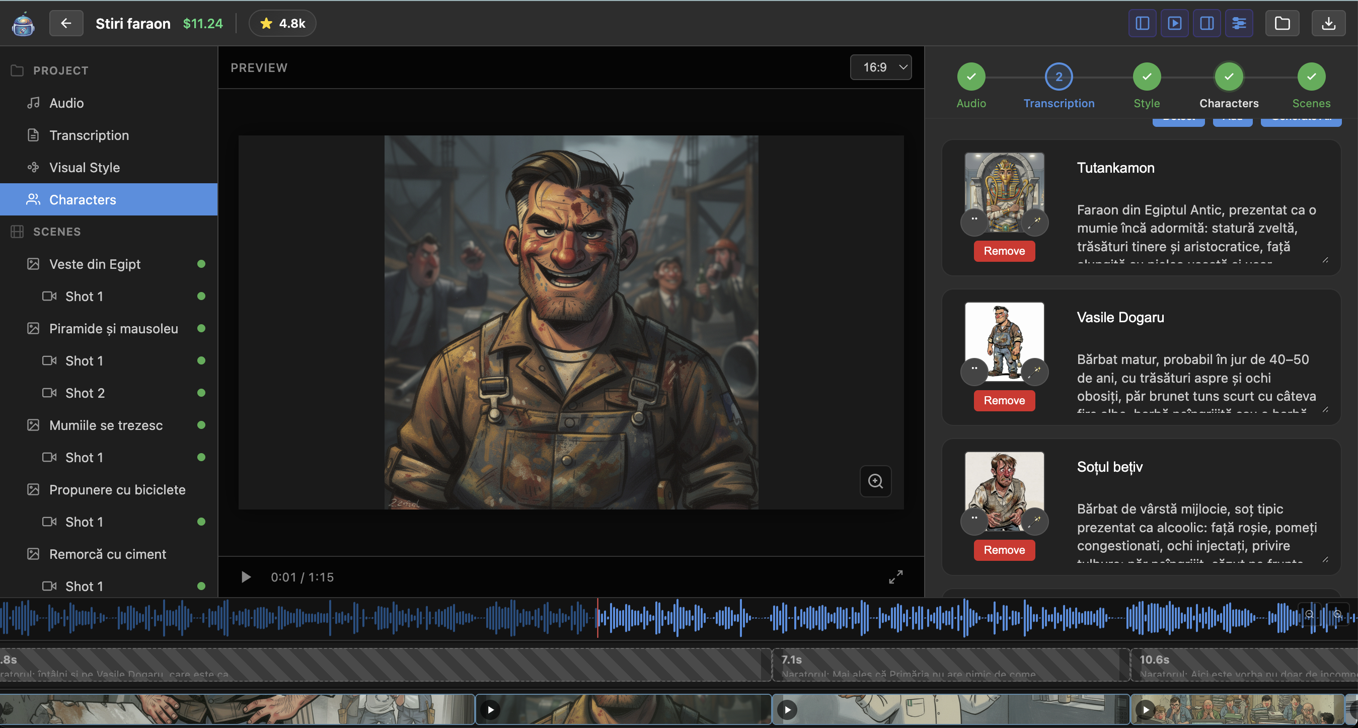Open Visual Style in project sidebar
This screenshot has height=728, width=1358.
click(x=85, y=167)
